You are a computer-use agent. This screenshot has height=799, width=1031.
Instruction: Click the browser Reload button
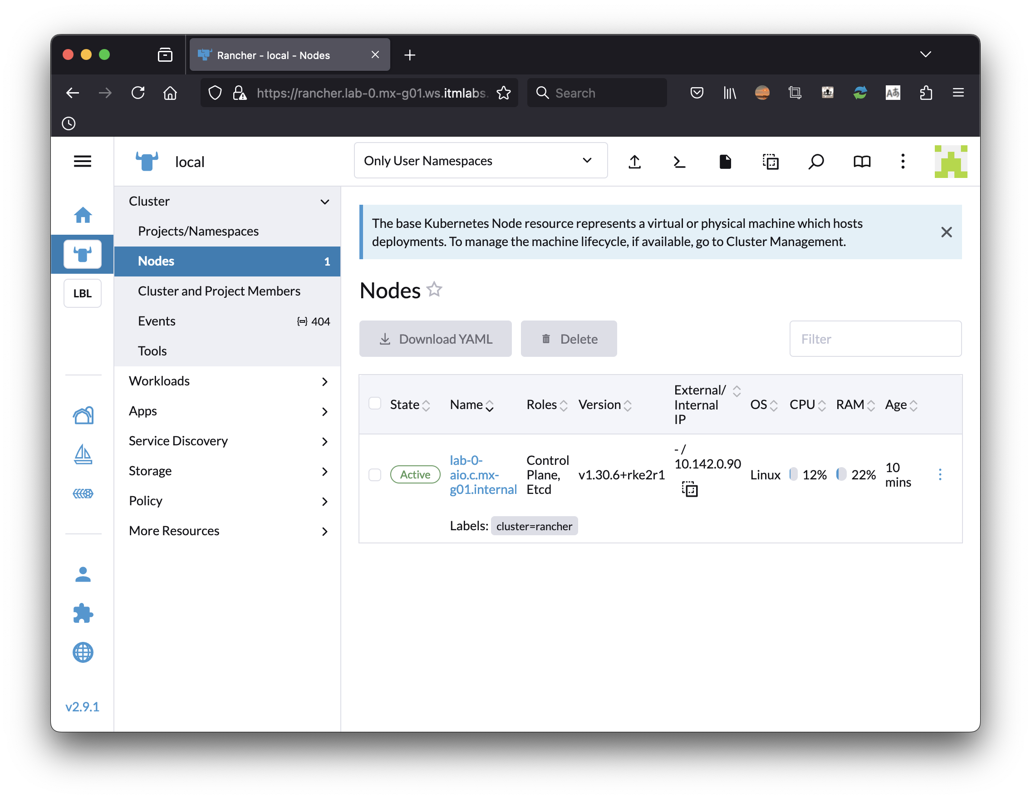138,93
